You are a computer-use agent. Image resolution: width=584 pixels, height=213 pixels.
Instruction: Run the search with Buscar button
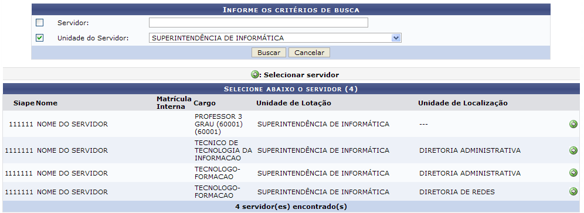click(x=269, y=53)
